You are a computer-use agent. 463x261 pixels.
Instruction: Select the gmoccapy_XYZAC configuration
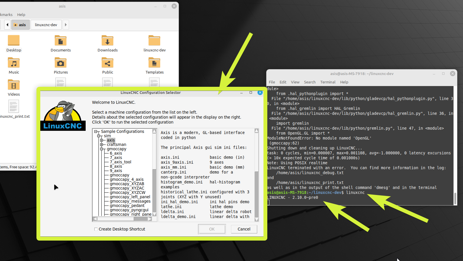(127, 188)
